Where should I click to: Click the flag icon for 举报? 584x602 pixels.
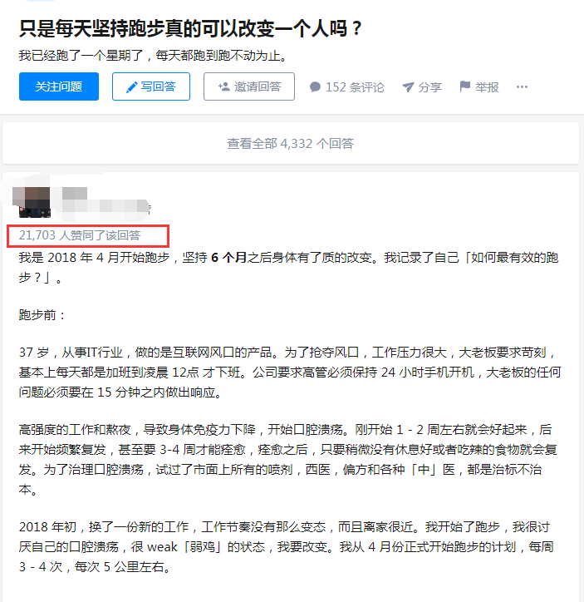point(464,86)
